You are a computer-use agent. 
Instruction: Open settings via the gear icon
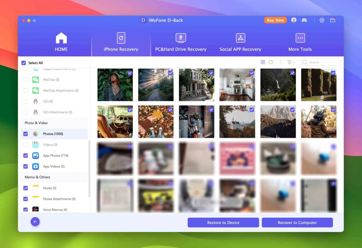point(322,20)
